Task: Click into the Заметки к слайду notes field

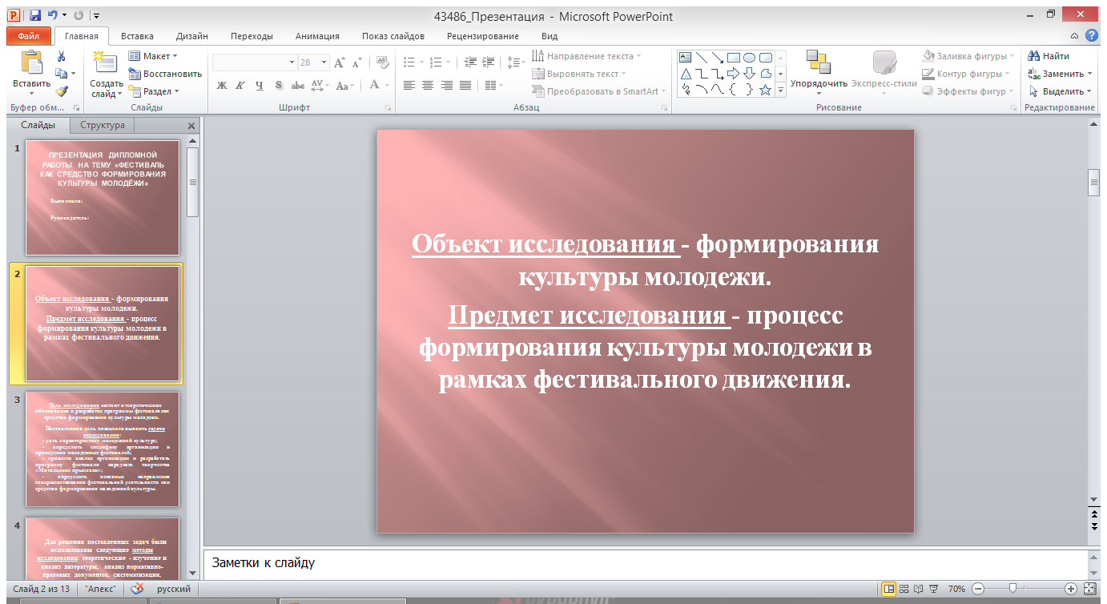Action: [646, 563]
